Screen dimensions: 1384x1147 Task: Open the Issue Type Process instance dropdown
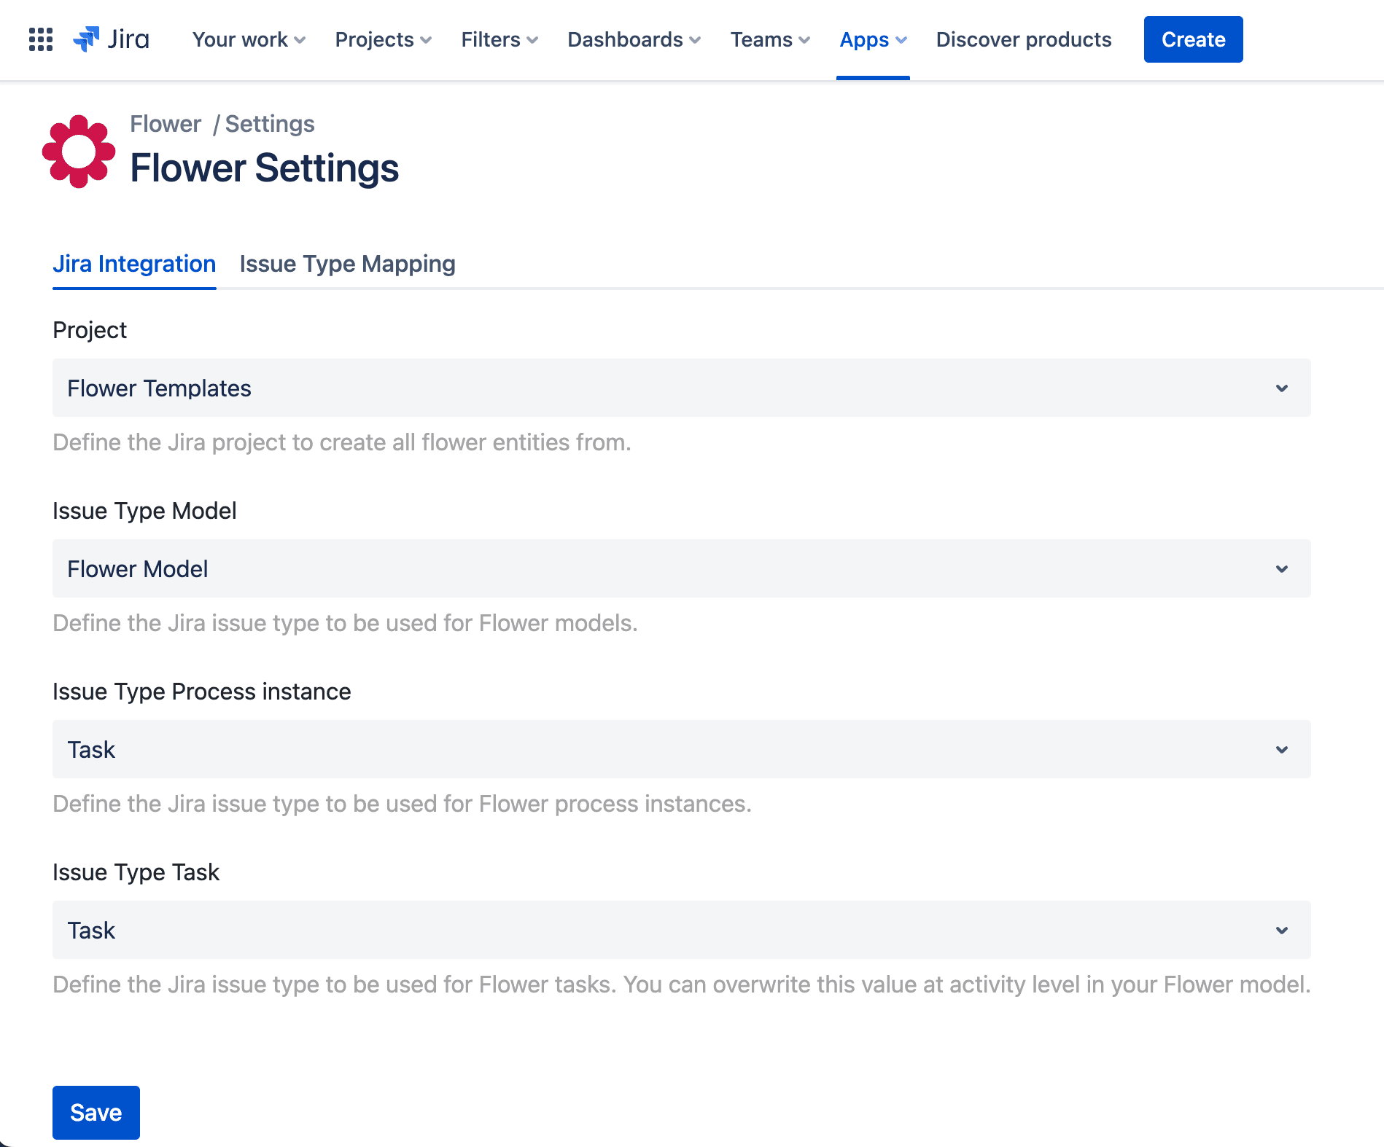(x=681, y=749)
